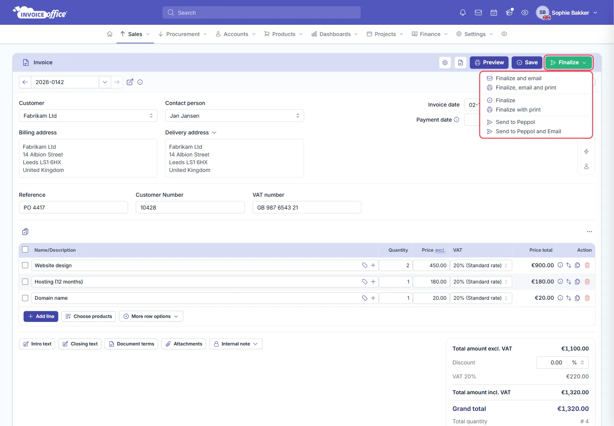Open the mail inbox icon

click(478, 13)
